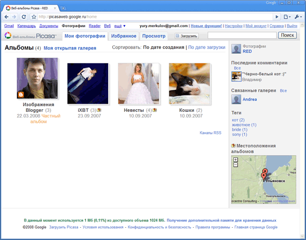Click the Go arrow in the address bar
Screen dimensions: 306x240
click(x=277, y=17)
